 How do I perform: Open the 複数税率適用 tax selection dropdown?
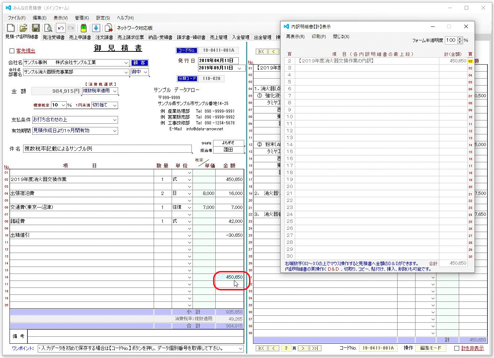pyautogui.click(x=115, y=91)
